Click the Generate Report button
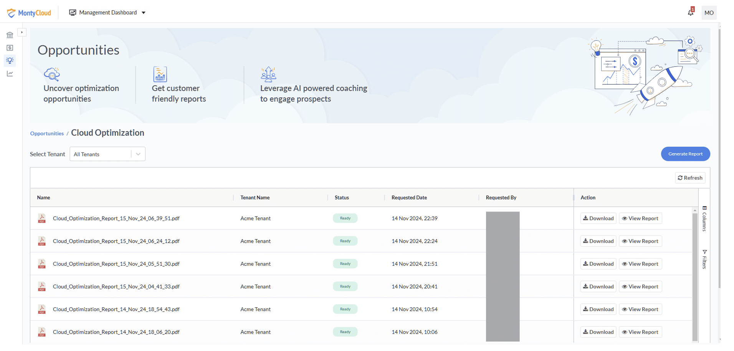Viewport: 734px width, 351px height. [x=685, y=154]
